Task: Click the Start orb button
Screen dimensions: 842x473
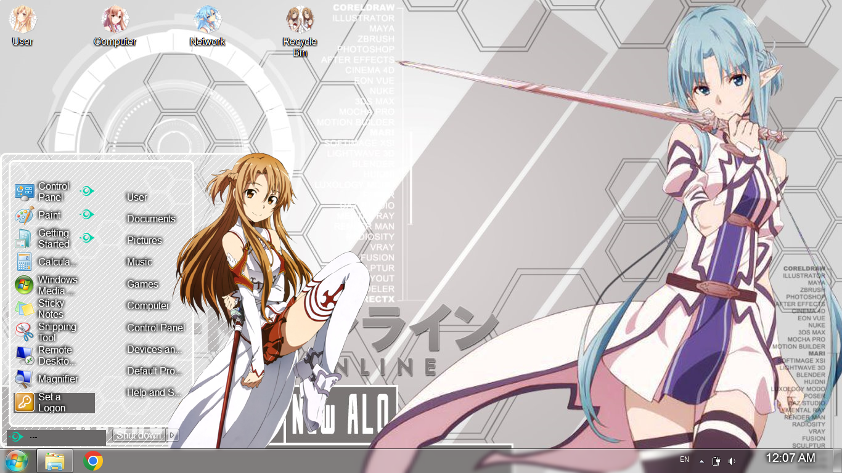Action: (17, 461)
